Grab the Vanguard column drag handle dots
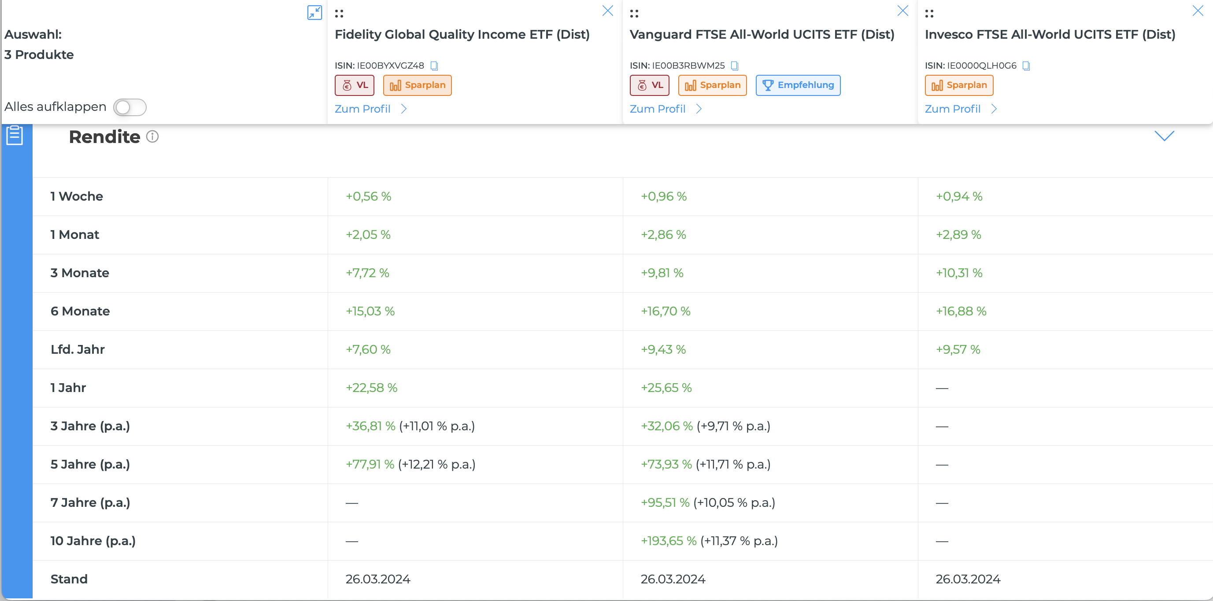Viewport: 1213px width, 601px height. coord(634,14)
